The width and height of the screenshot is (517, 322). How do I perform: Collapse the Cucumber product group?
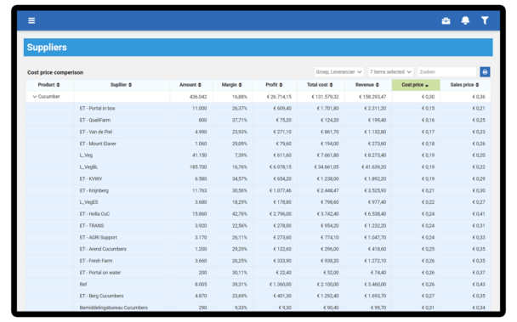click(x=34, y=97)
